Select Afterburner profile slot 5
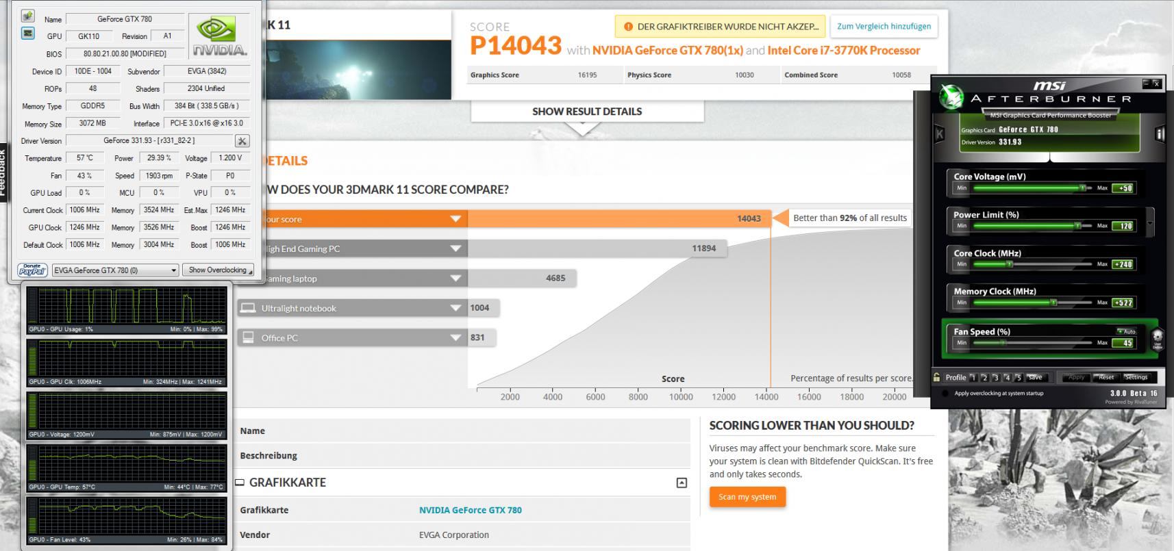This screenshot has width=1174, height=551. click(1019, 377)
